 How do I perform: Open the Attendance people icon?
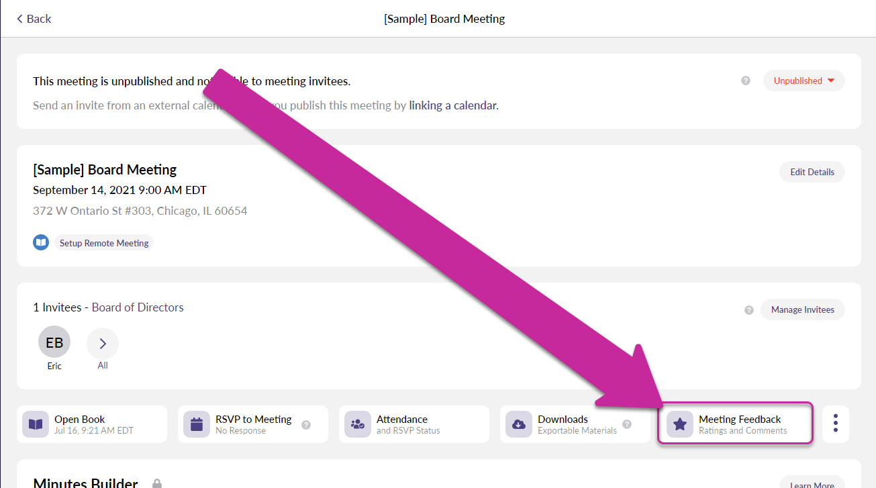click(x=358, y=424)
